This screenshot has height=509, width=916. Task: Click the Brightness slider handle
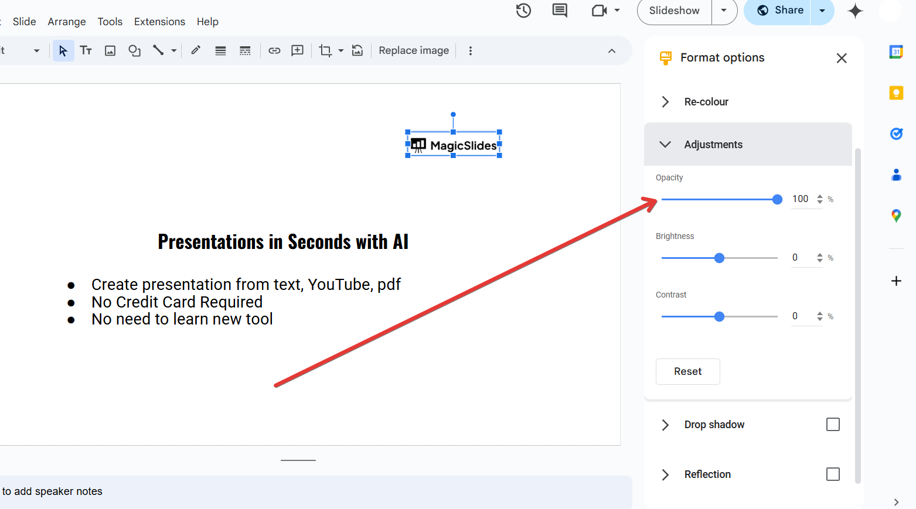tap(719, 258)
